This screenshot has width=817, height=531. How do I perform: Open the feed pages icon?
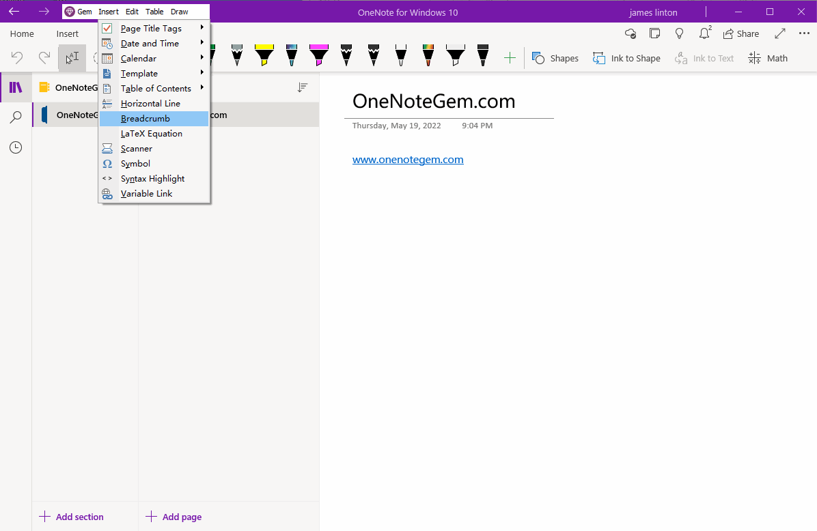[655, 34]
